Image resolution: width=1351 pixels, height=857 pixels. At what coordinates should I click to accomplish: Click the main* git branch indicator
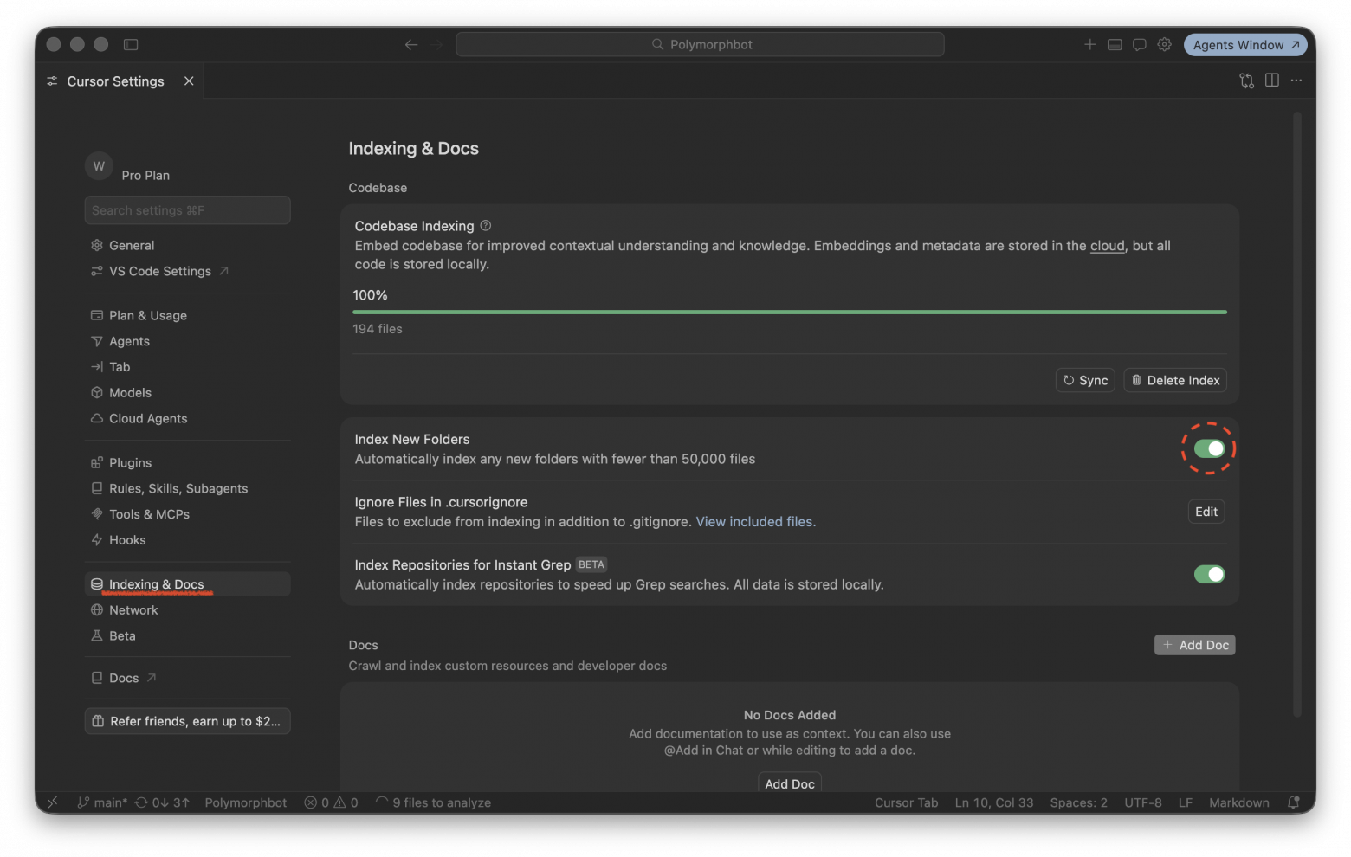102,802
